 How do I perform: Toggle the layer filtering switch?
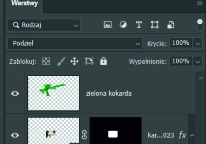(x=200, y=25)
